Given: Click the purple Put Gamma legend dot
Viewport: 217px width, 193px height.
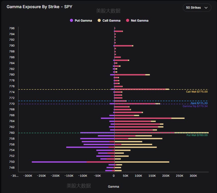Looking at the screenshot, I should coord(71,20).
